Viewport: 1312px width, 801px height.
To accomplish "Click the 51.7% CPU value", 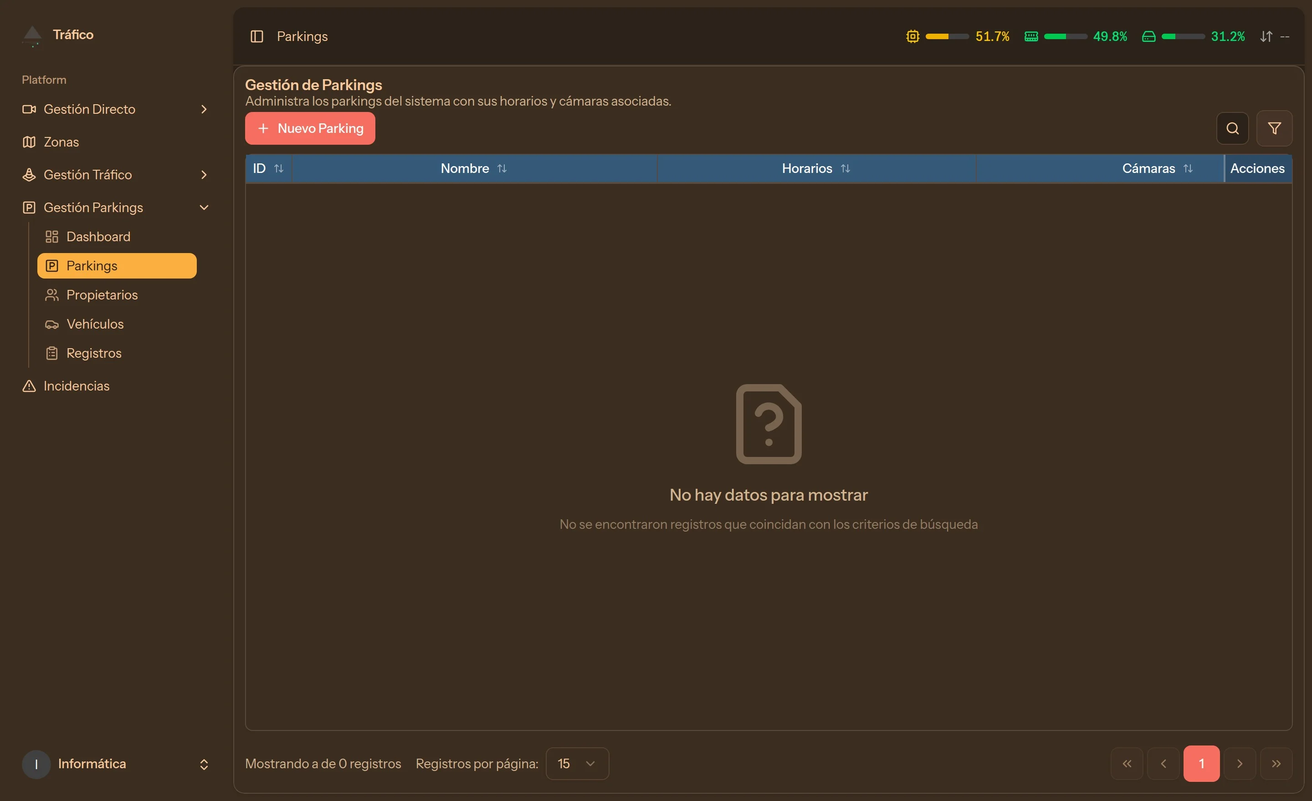I will point(992,36).
